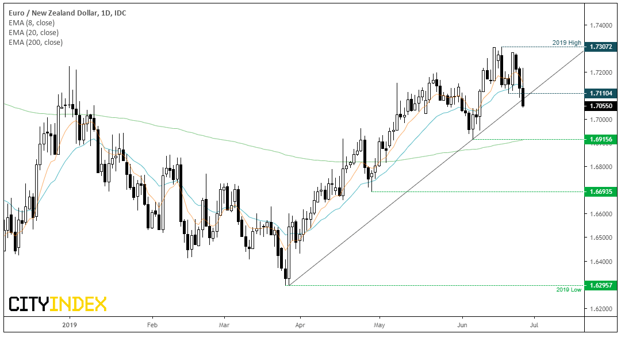The width and height of the screenshot is (621, 337).
Task: Click the 2019 High annotation label
Action: tap(567, 43)
